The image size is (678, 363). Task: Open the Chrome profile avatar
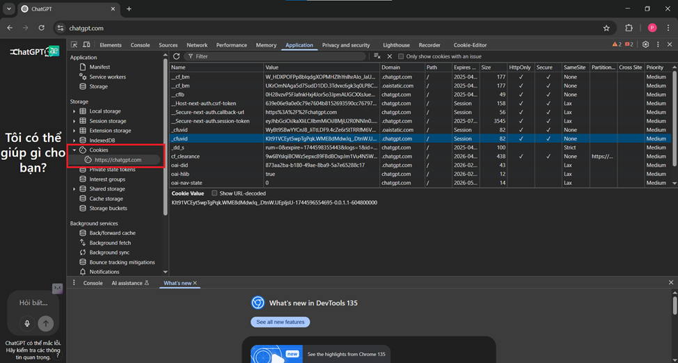coord(652,28)
